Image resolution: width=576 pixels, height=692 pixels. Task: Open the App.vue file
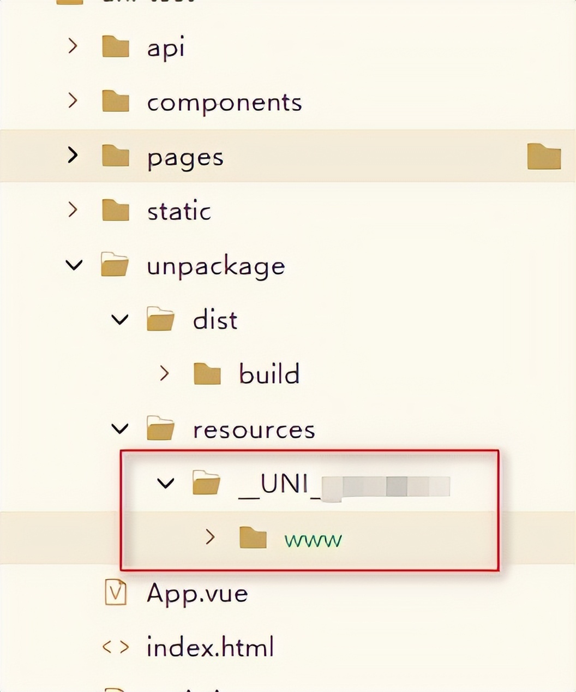click(196, 594)
